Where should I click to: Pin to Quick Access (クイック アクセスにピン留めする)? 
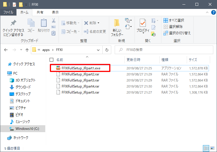point(13,28)
